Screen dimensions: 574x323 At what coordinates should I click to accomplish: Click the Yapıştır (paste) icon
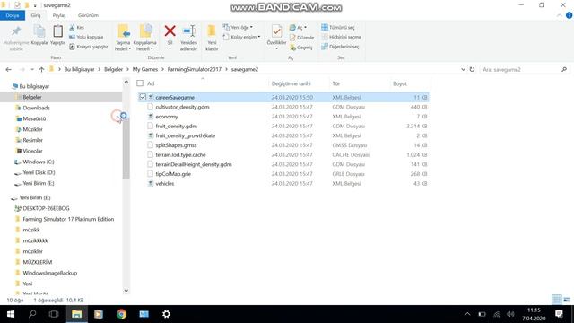tap(57, 31)
